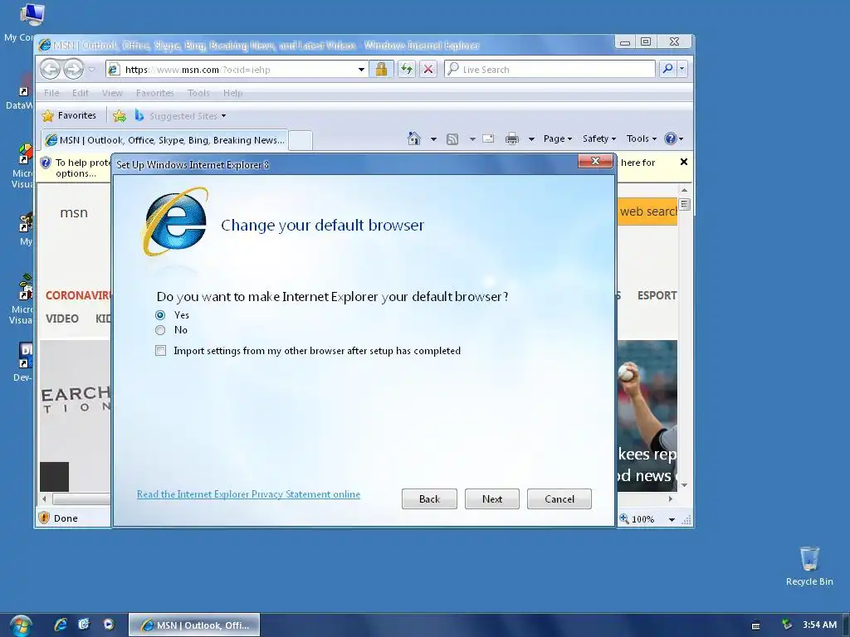Select the No radio button

[160, 330]
